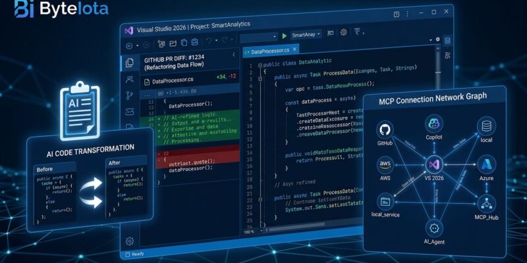Select the local database node in the MCP graph
This screenshot has height=263, width=527.
486,126
